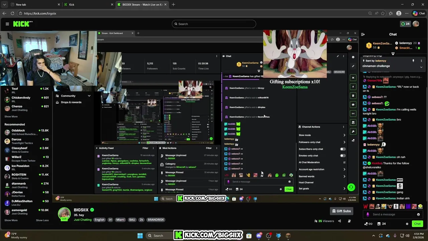
Task: Add this page to favorites star
Action: [x=383, y=13]
